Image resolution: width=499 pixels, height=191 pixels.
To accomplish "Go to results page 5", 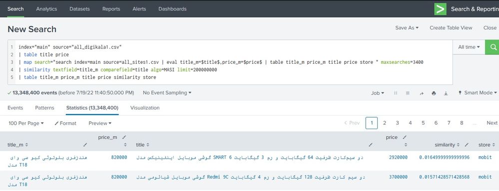I will click(x=423, y=123).
